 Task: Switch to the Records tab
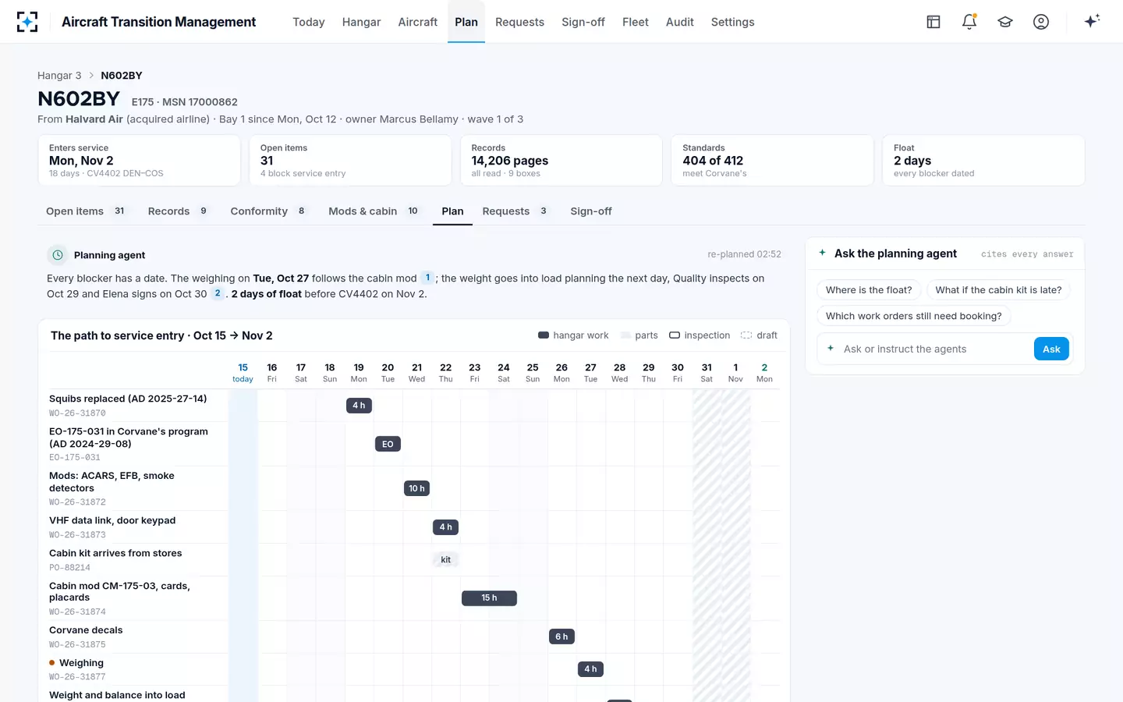tap(179, 211)
